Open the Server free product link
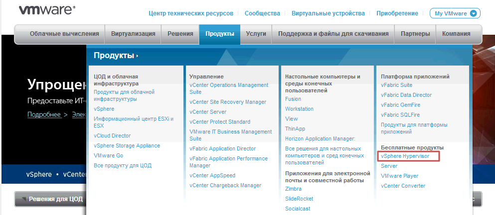The height and width of the screenshot is (215, 495). (389, 166)
